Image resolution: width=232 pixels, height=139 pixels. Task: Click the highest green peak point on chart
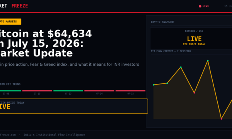tap(208, 61)
